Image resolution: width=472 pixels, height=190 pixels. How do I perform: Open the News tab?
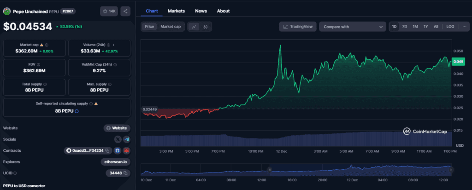pos(201,11)
